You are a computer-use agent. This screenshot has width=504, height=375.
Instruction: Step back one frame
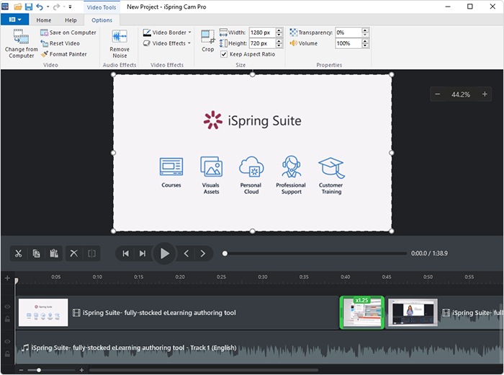click(x=186, y=254)
